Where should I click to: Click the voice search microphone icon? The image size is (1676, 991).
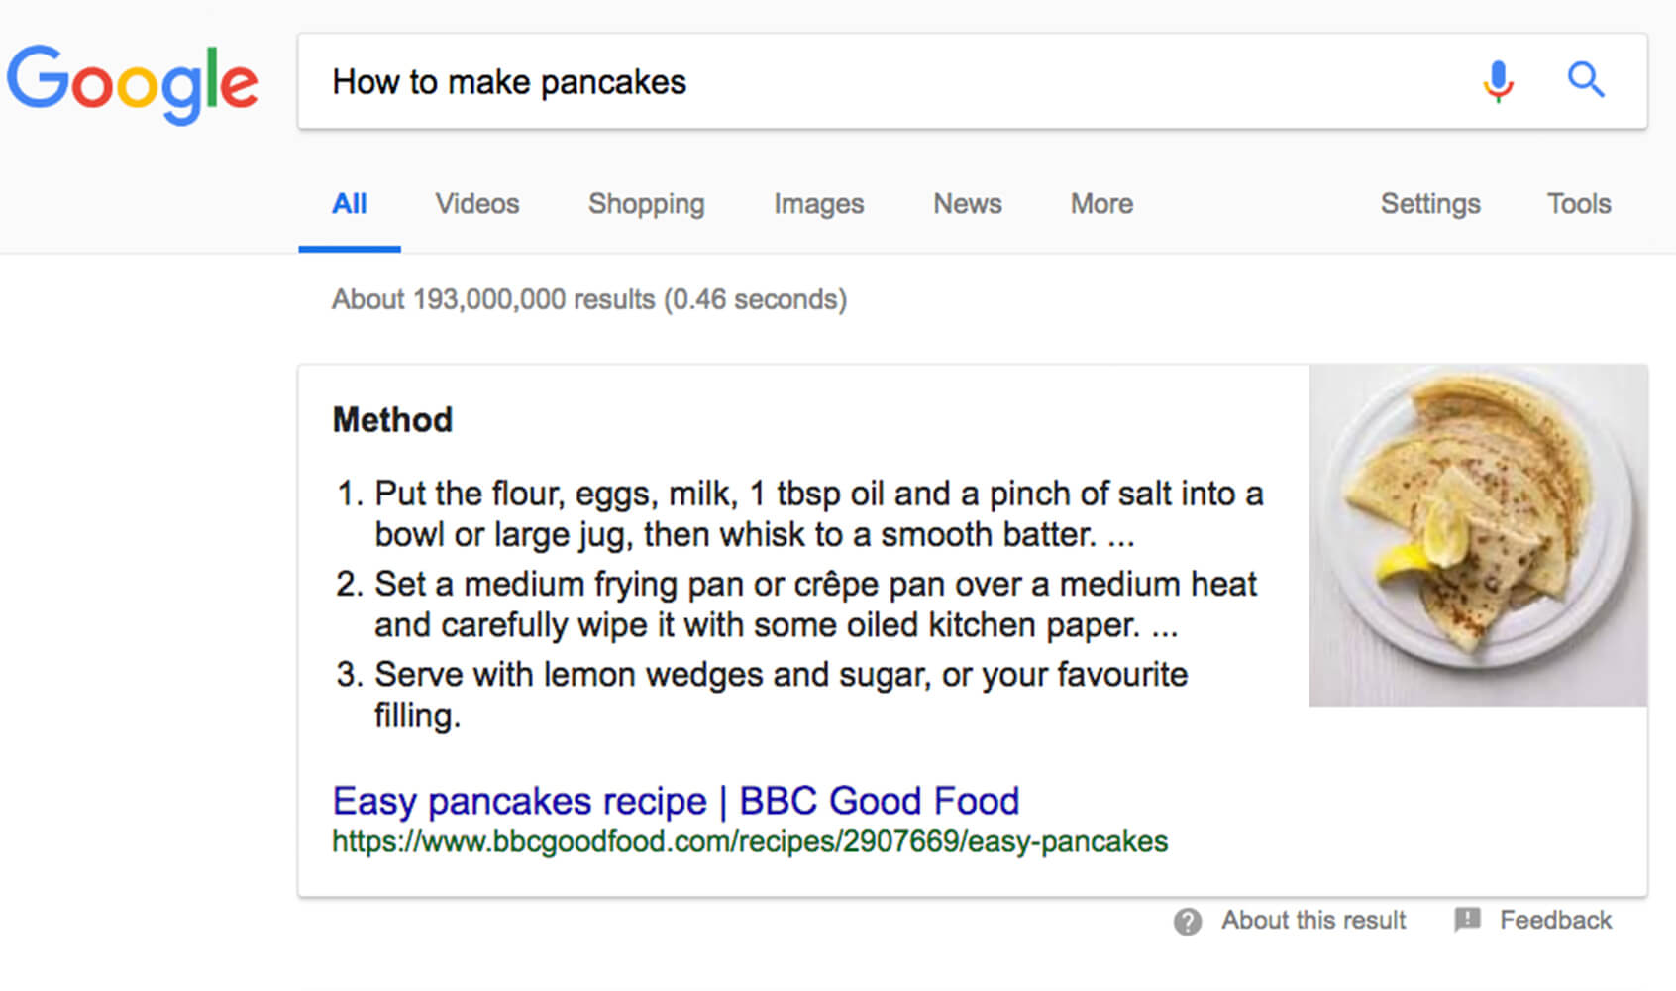1498,81
